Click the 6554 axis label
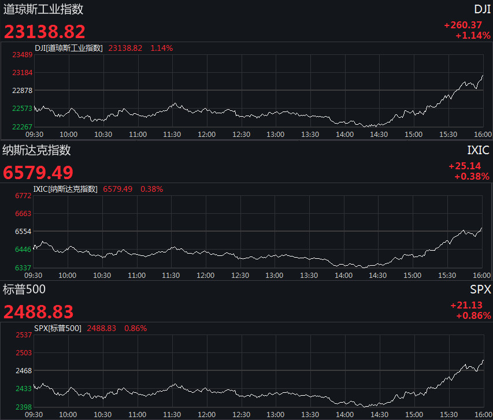The image size is (493, 420). pos(23,232)
